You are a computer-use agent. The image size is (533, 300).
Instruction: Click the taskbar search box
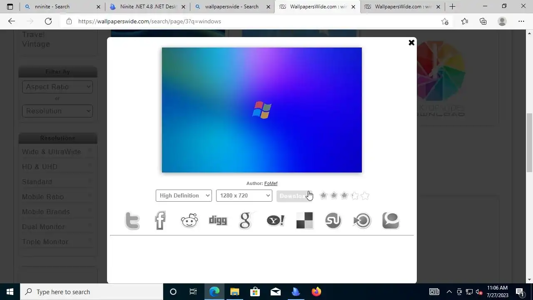[x=92, y=292]
